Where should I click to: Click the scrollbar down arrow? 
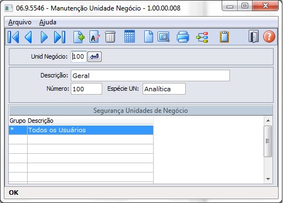coord(268,179)
